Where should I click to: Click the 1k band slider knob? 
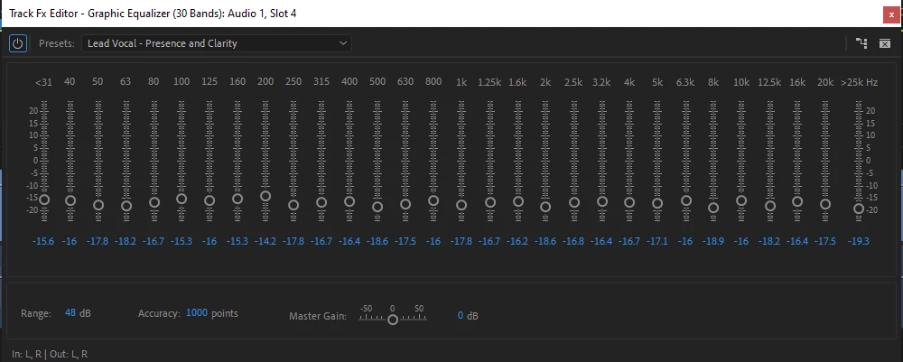pyautogui.click(x=461, y=205)
